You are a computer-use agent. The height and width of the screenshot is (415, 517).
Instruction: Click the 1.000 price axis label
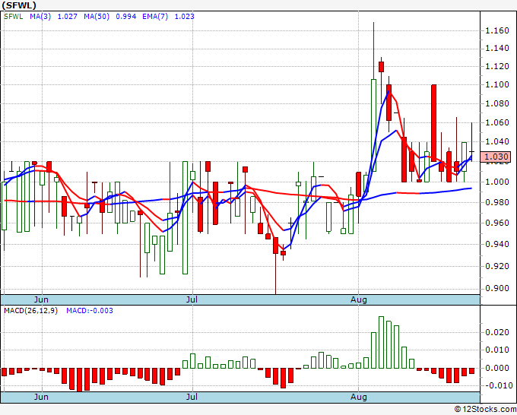point(497,182)
